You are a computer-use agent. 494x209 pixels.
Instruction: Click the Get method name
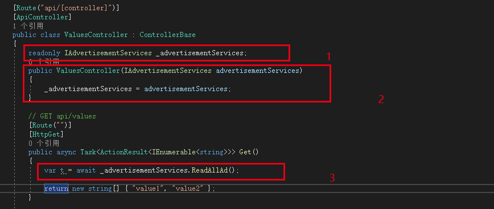click(x=245, y=152)
